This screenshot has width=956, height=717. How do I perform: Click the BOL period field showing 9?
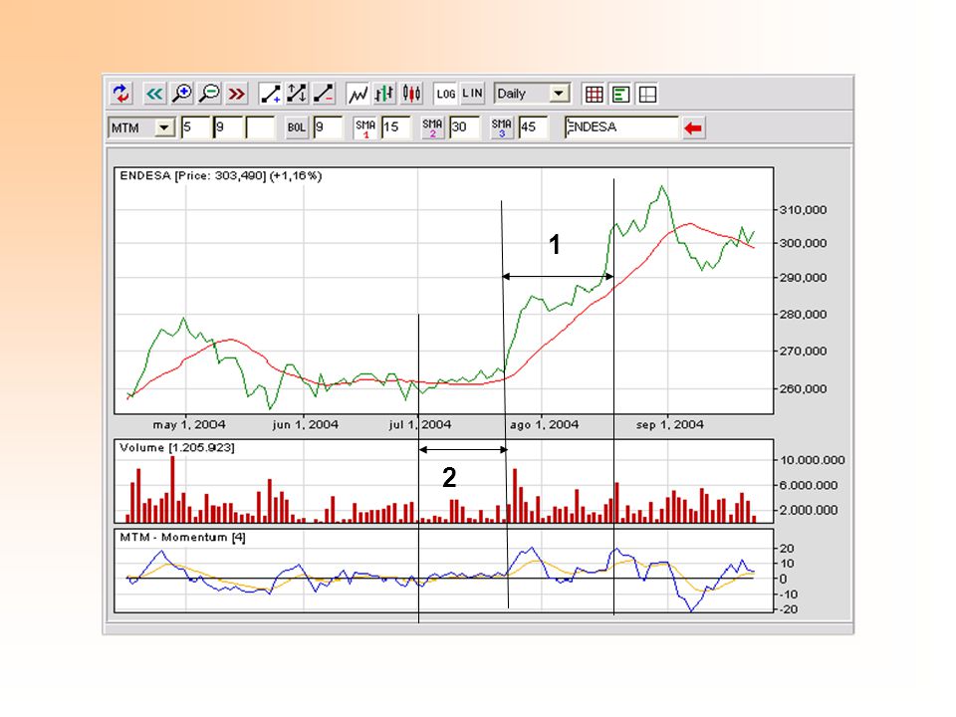tap(328, 127)
